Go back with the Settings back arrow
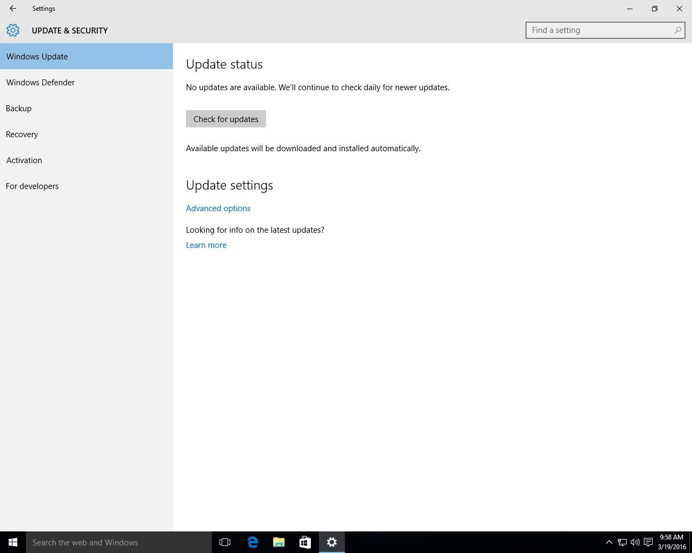This screenshot has height=553, width=692. point(13,9)
